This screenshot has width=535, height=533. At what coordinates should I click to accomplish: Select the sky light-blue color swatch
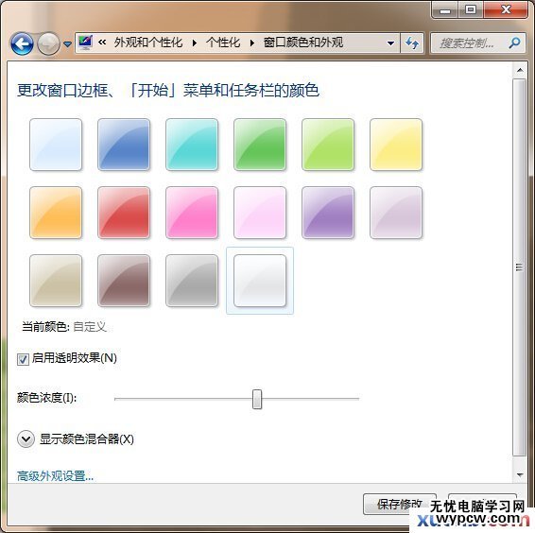(x=56, y=145)
